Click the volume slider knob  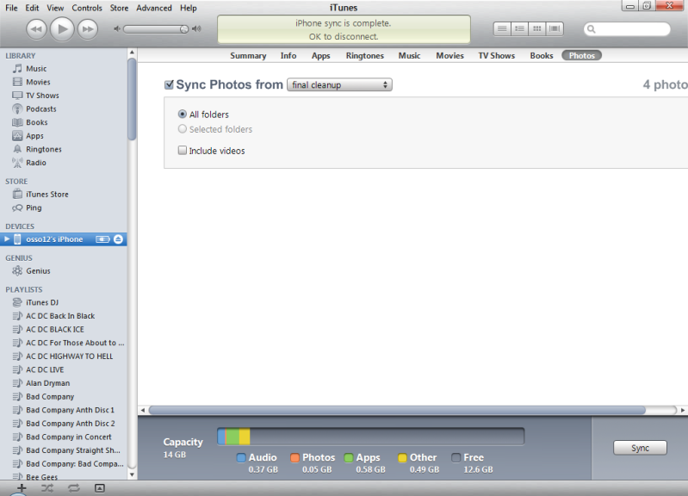point(184,29)
